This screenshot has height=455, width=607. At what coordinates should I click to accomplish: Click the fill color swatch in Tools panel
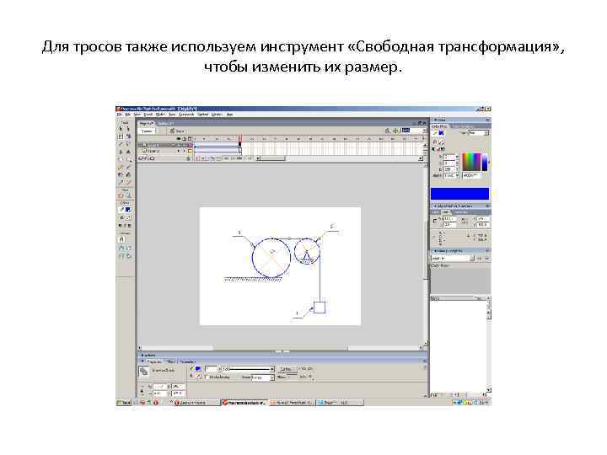point(128,210)
